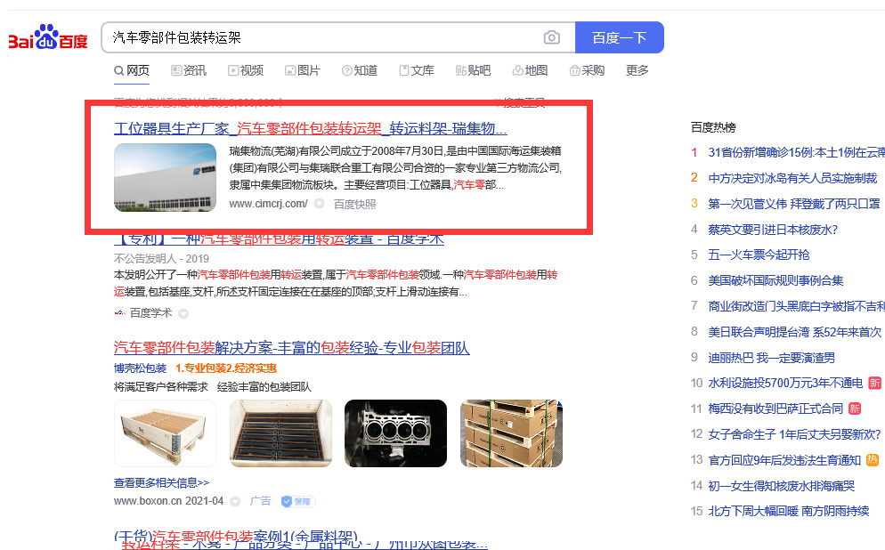Switch to the 资讯 tab
The width and height of the screenshot is (885, 550).
tap(189, 70)
